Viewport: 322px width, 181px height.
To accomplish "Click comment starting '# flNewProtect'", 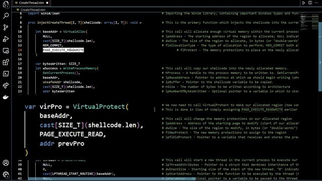I will (x=224, y=133).
